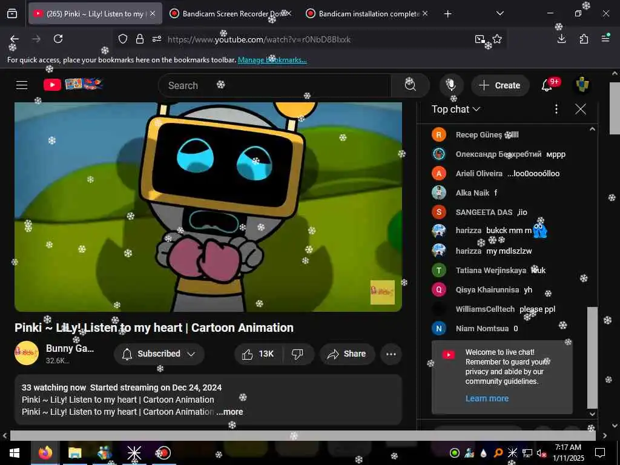Switch to Bandicam installation complete tab

(x=368, y=14)
